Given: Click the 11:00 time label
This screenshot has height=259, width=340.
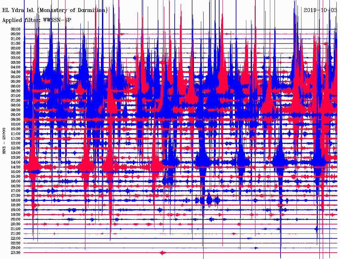Looking at the screenshot, I should [x=16, y=134].
